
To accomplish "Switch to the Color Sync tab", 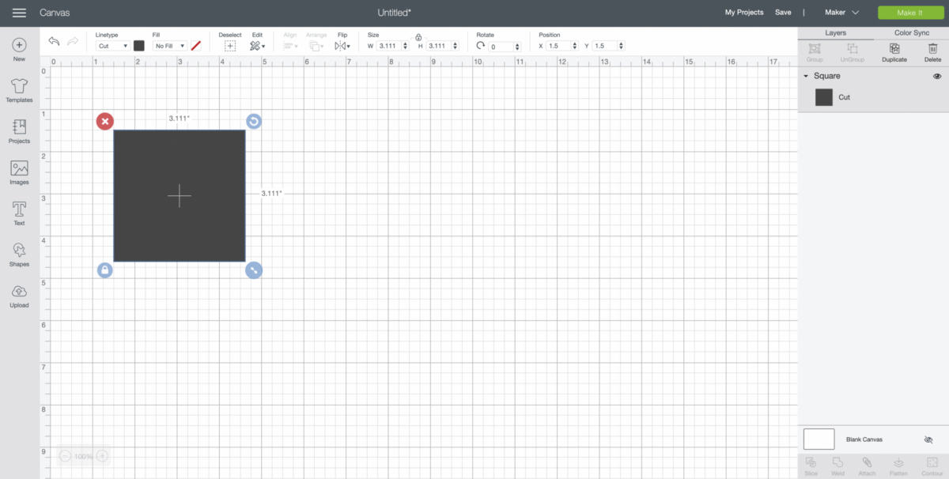I will 912,33.
